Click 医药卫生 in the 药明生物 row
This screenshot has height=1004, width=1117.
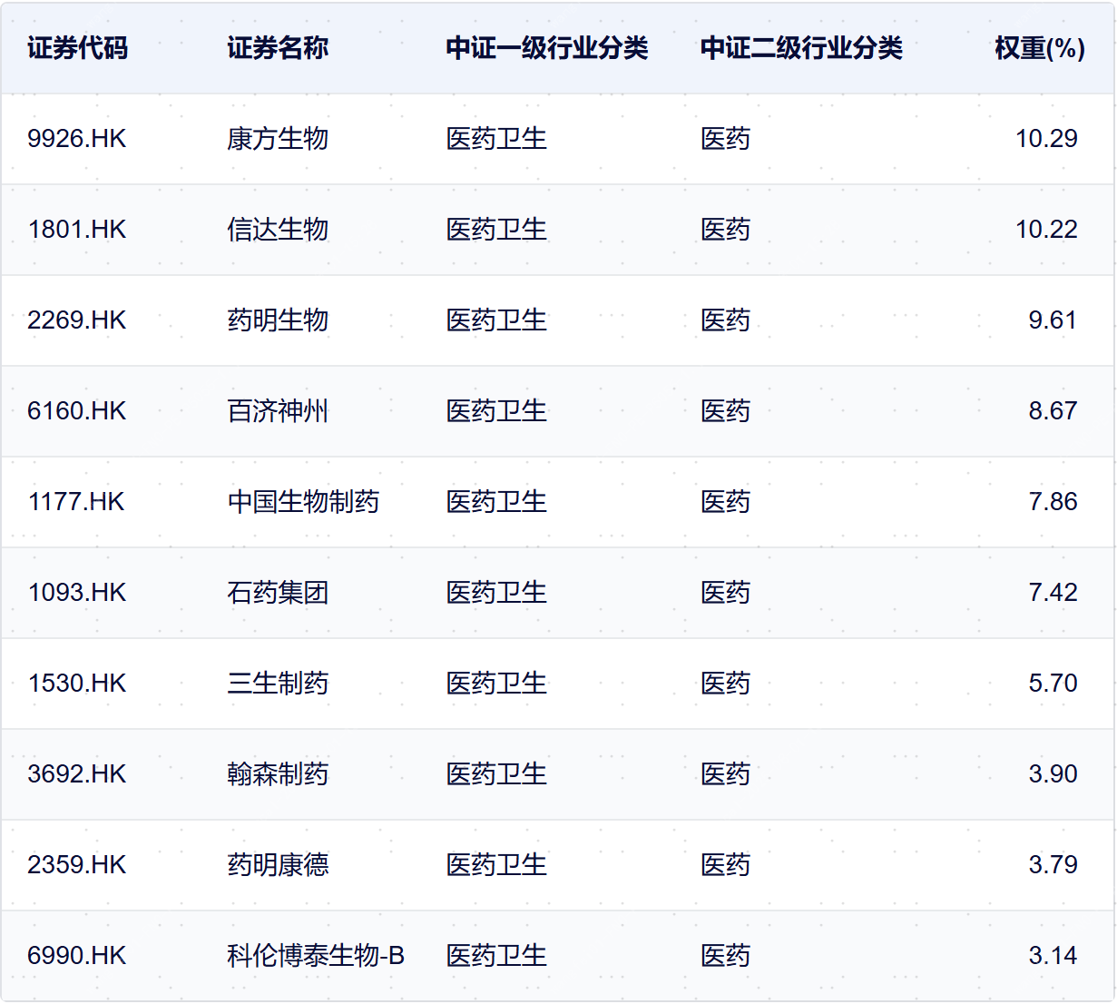(496, 320)
